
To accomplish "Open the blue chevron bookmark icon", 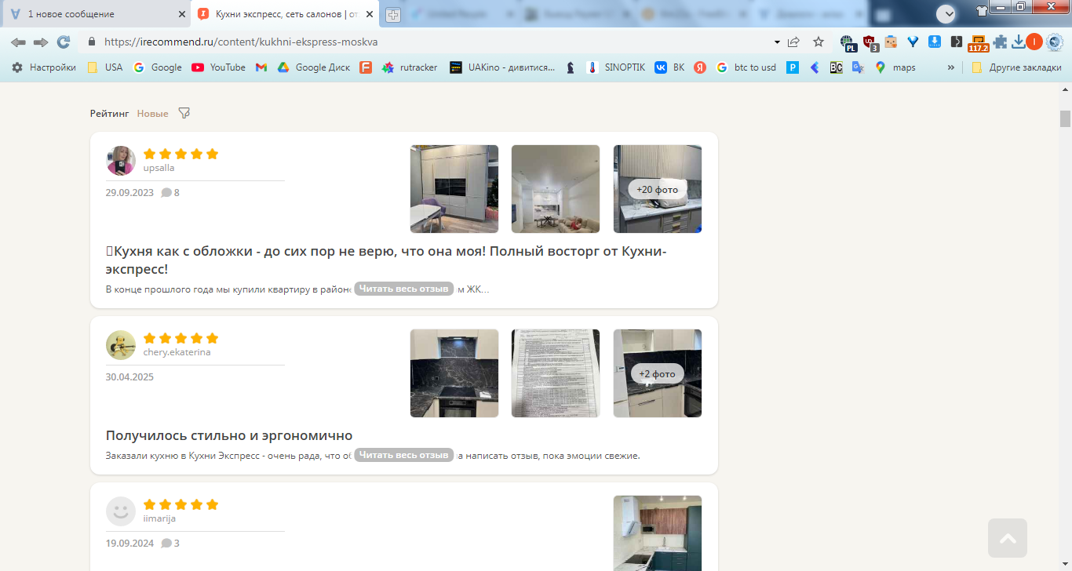I will [x=815, y=67].
